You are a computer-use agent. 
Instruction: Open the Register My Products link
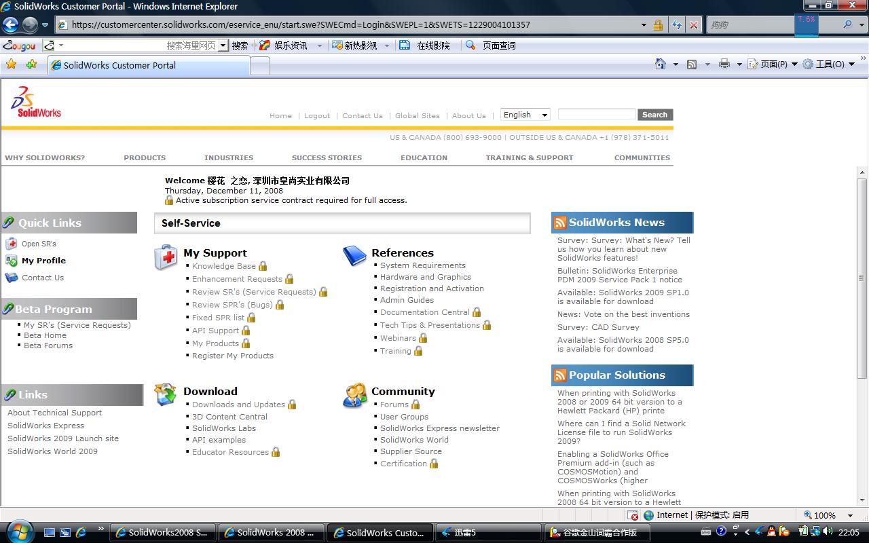click(x=233, y=356)
